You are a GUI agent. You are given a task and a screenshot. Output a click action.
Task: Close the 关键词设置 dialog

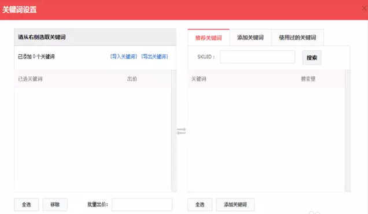click(364, 9)
